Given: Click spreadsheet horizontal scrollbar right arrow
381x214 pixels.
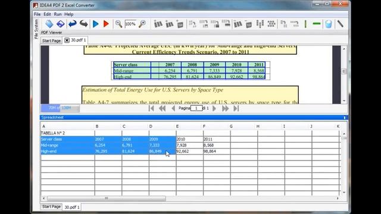Looking at the screenshot, I should point(338,198).
